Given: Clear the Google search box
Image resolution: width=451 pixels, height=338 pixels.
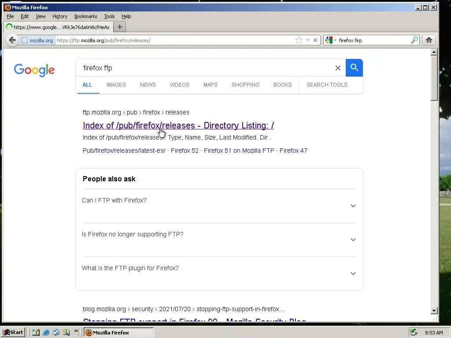Looking at the screenshot, I should click(338, 68).
